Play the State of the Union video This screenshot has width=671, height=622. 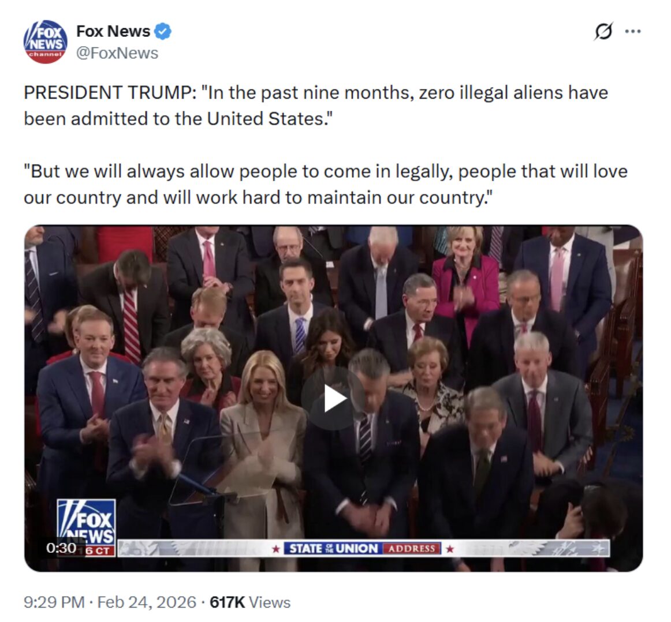[333, 399]
